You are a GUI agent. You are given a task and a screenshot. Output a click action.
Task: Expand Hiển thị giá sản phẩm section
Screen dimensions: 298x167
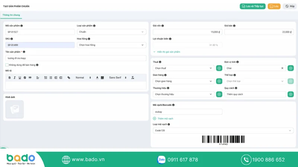[167, 52]
